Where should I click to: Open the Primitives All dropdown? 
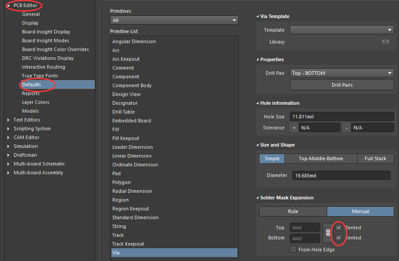pyautogui.click(x=174, y=20)
